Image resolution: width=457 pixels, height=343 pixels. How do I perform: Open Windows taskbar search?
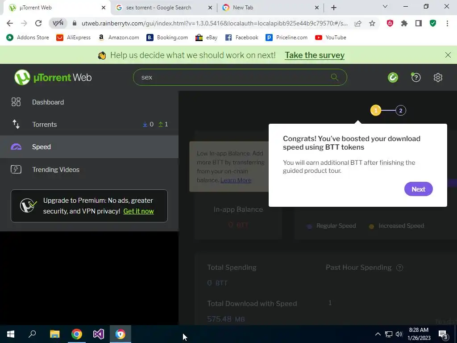[32, 334]
